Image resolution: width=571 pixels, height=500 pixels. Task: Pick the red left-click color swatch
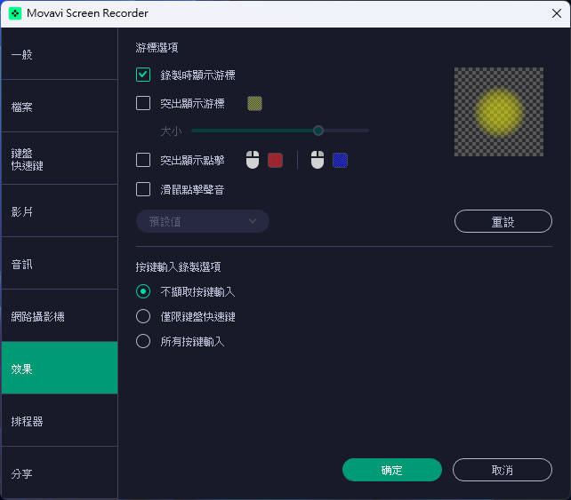[275, 160]
